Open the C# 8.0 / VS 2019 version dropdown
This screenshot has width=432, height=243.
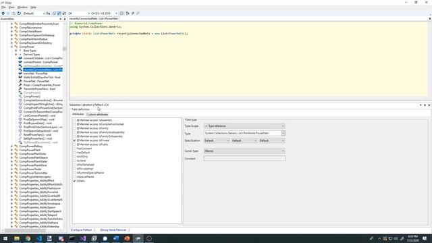[104, 13]
